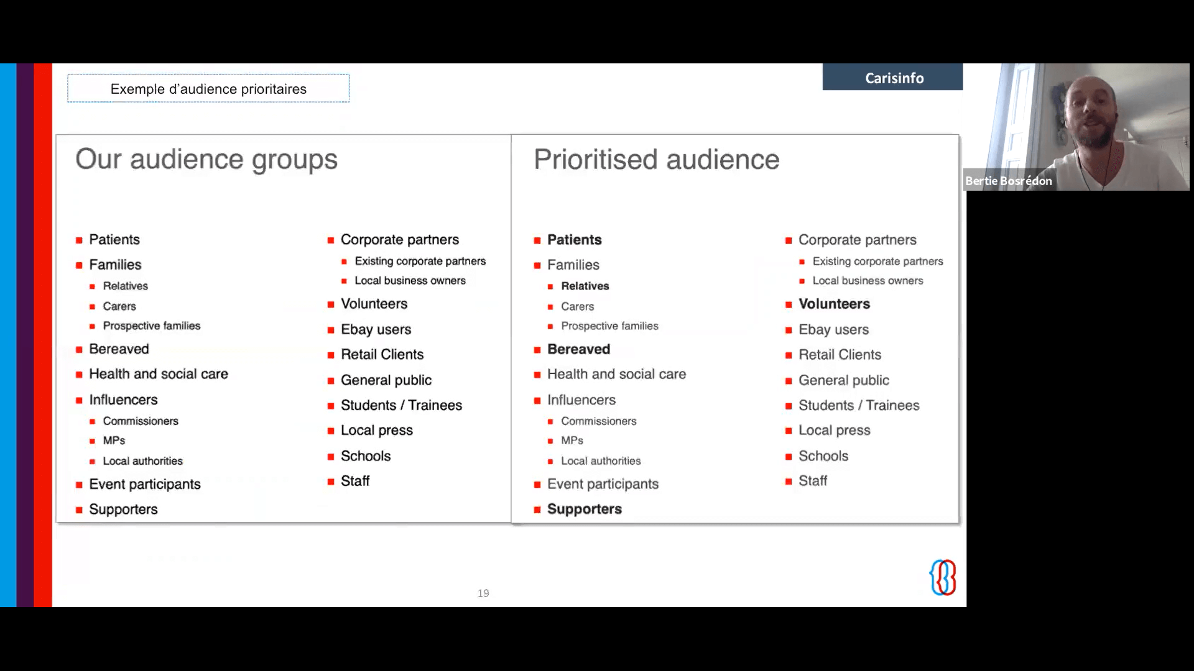
Task: Click 'General public' in Prioritised audience list
Action: point(844,380)
